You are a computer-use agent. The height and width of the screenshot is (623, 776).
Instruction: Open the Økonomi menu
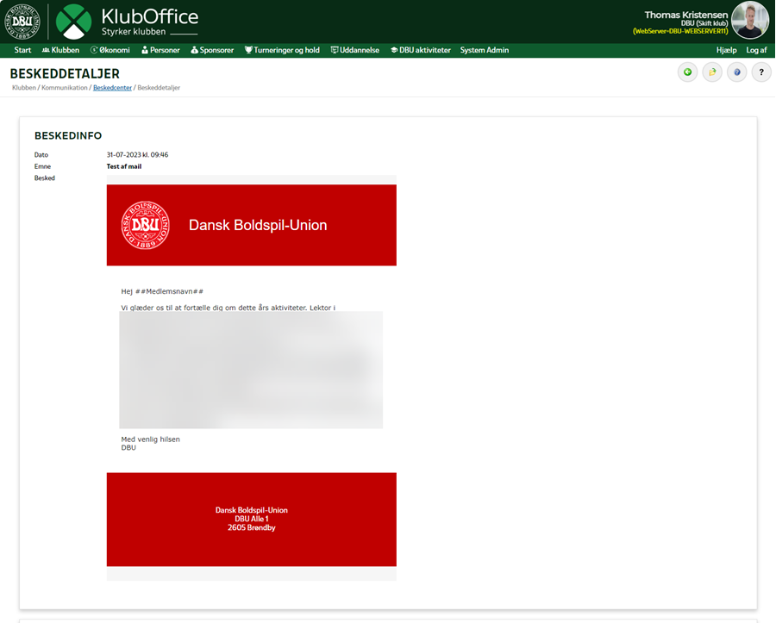110,50
